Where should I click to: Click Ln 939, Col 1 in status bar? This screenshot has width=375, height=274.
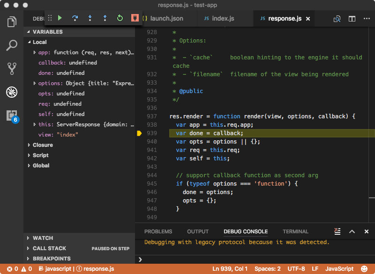pos(230,269)
